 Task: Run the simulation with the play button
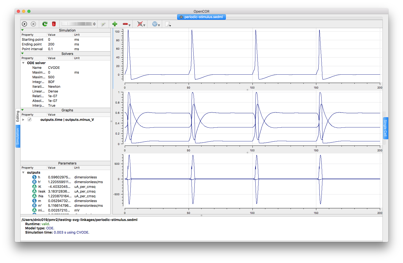[24, 24]
